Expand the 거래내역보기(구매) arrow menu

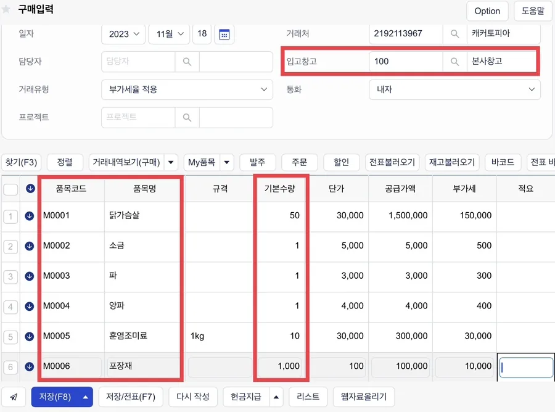[171, 162]
